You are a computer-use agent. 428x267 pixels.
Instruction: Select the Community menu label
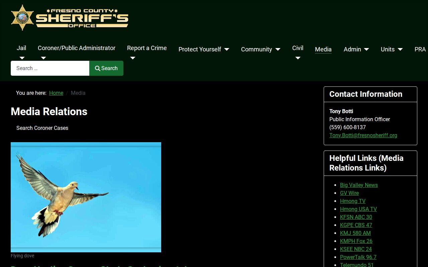coord(256,49)
